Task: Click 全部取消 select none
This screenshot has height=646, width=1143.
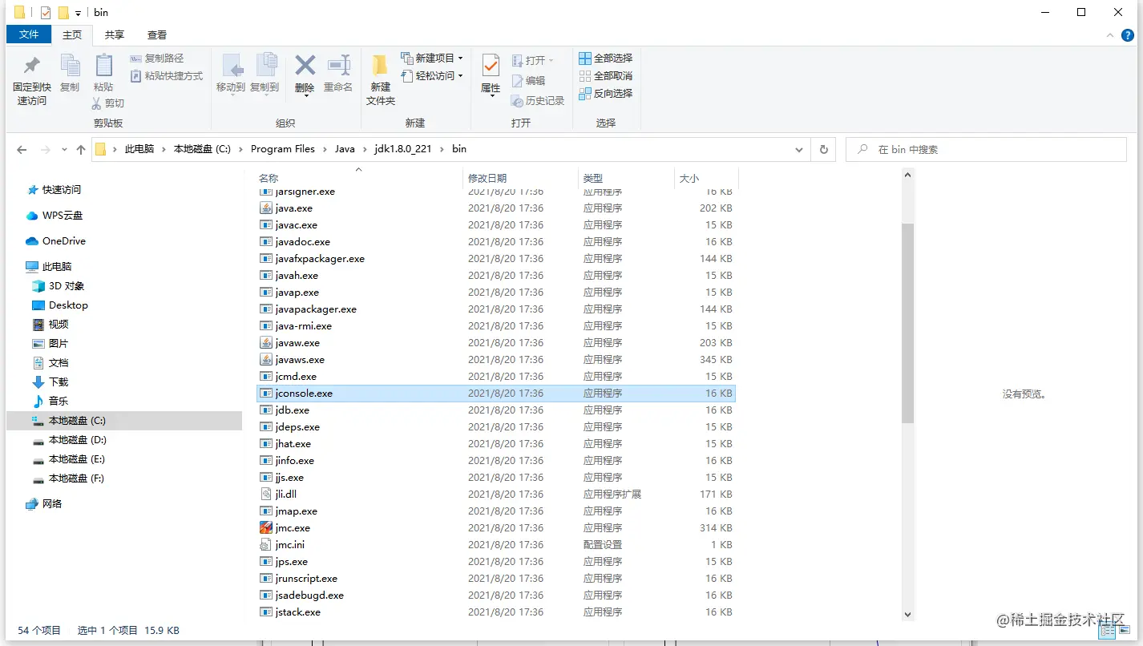Action: point(606,76)
